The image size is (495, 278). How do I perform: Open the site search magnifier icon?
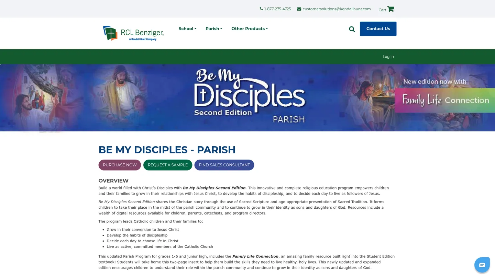pos(352,29)
